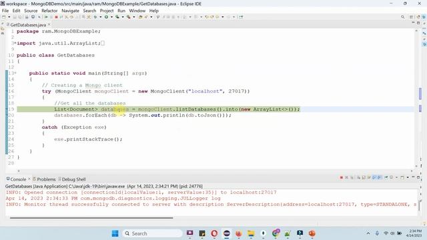
Task: Open the Debug icon dropdown arrow
Action: coord(101,17)
